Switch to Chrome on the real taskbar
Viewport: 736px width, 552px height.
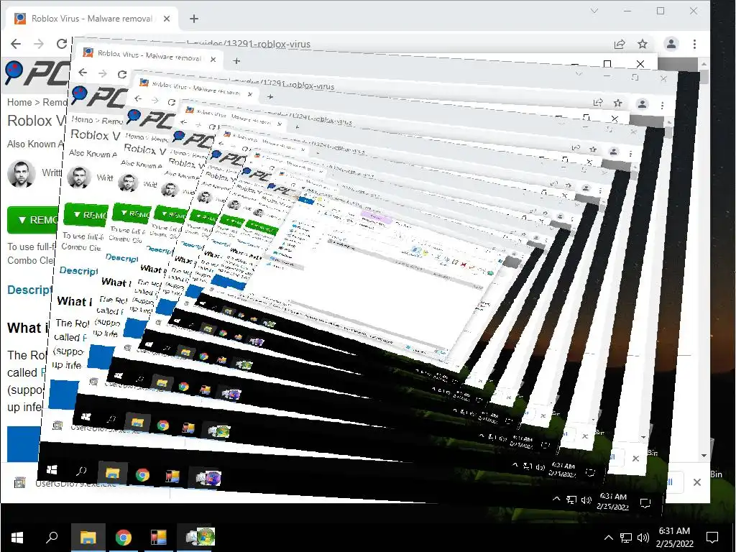(x=124, y=538)
